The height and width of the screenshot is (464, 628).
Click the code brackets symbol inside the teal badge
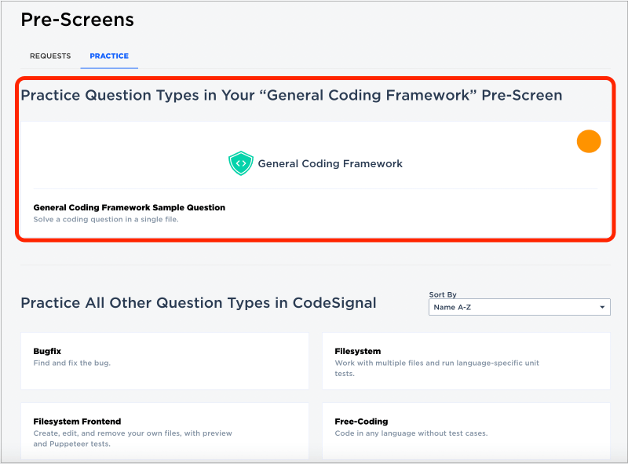[240, 163]
